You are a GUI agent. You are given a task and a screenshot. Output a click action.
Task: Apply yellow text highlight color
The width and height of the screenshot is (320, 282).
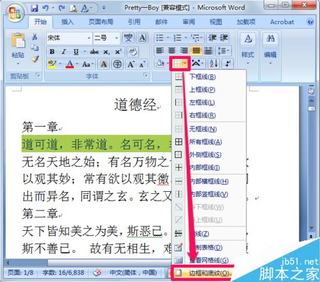(x=52, y=64)
